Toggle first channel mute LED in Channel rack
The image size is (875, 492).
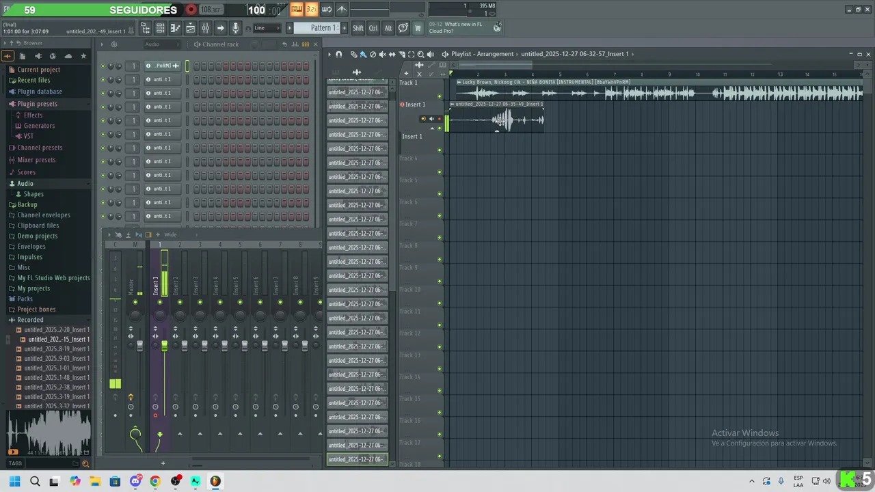(103, 66)
